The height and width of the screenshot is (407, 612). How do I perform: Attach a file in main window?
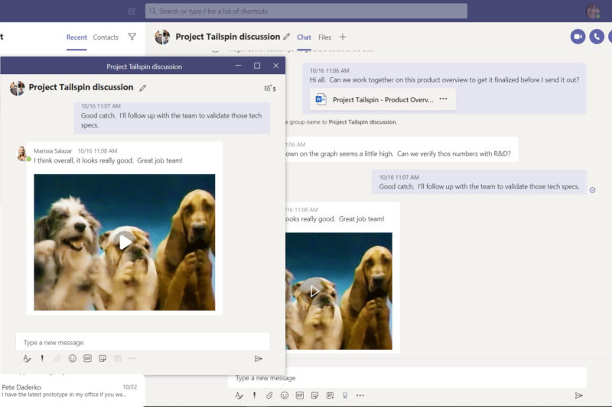point(269,396)
